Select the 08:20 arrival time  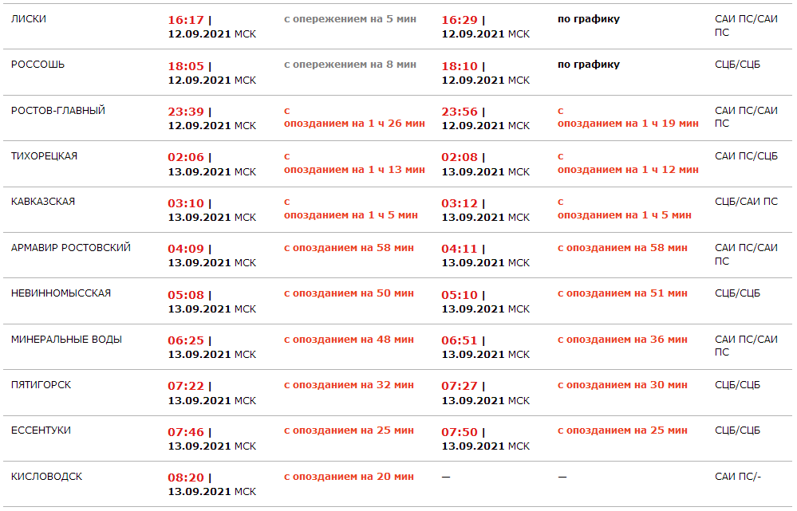(186, 478)
